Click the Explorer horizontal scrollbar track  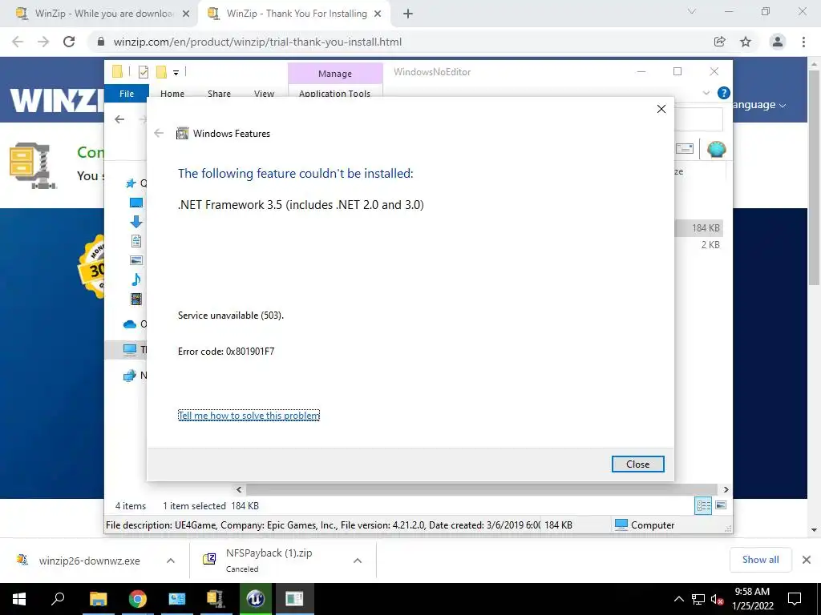click(482, 489)
